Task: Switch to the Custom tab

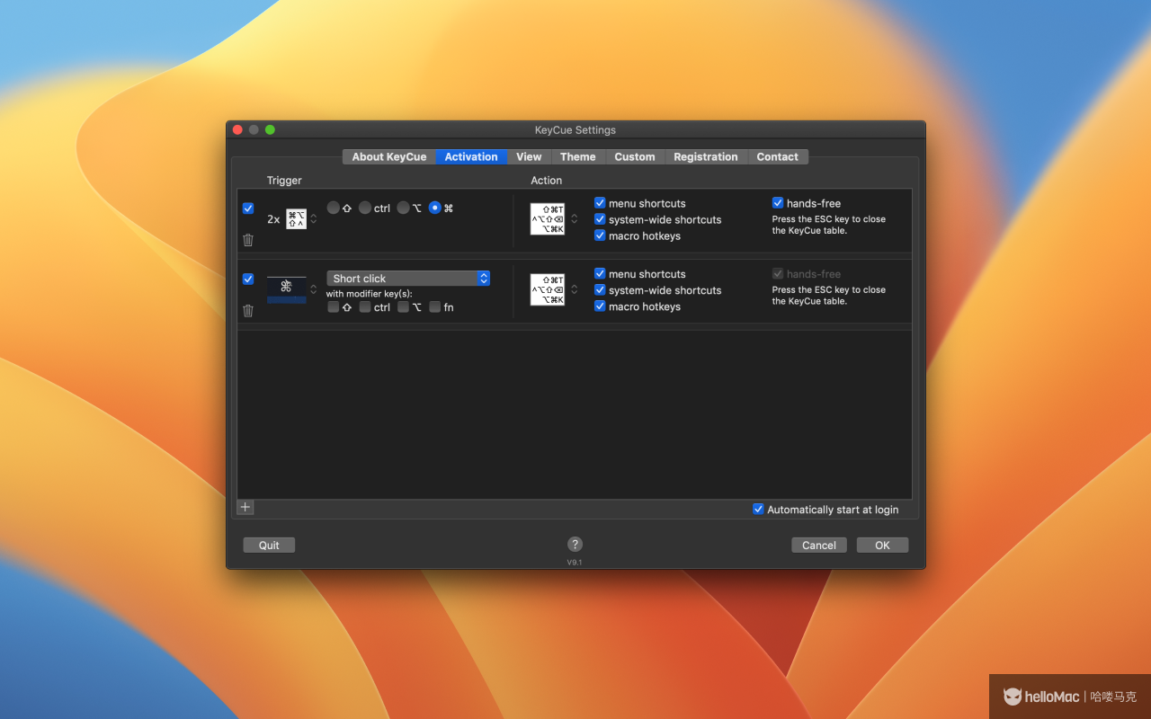Action: [635, 156]
